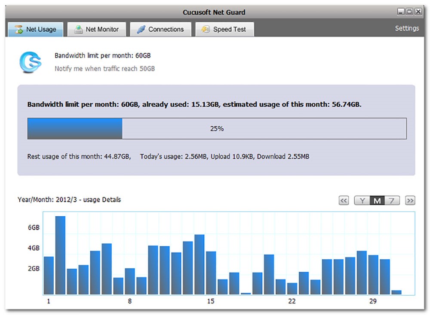Click the tallest bar on day 2
The width and height of the screenshot is (430, 315).
pyautogui.click(x=60, y=255)
